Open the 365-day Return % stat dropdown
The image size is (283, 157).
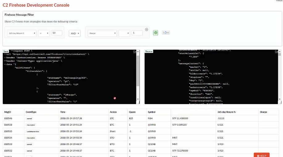click(x=22, y=33)
